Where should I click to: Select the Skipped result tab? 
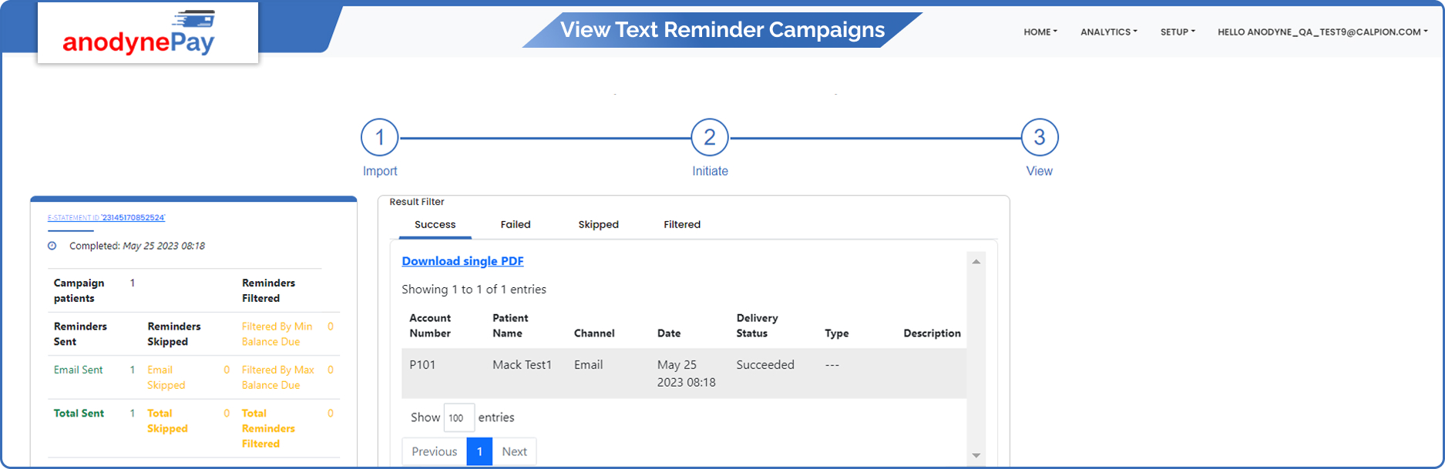point(599,225)
